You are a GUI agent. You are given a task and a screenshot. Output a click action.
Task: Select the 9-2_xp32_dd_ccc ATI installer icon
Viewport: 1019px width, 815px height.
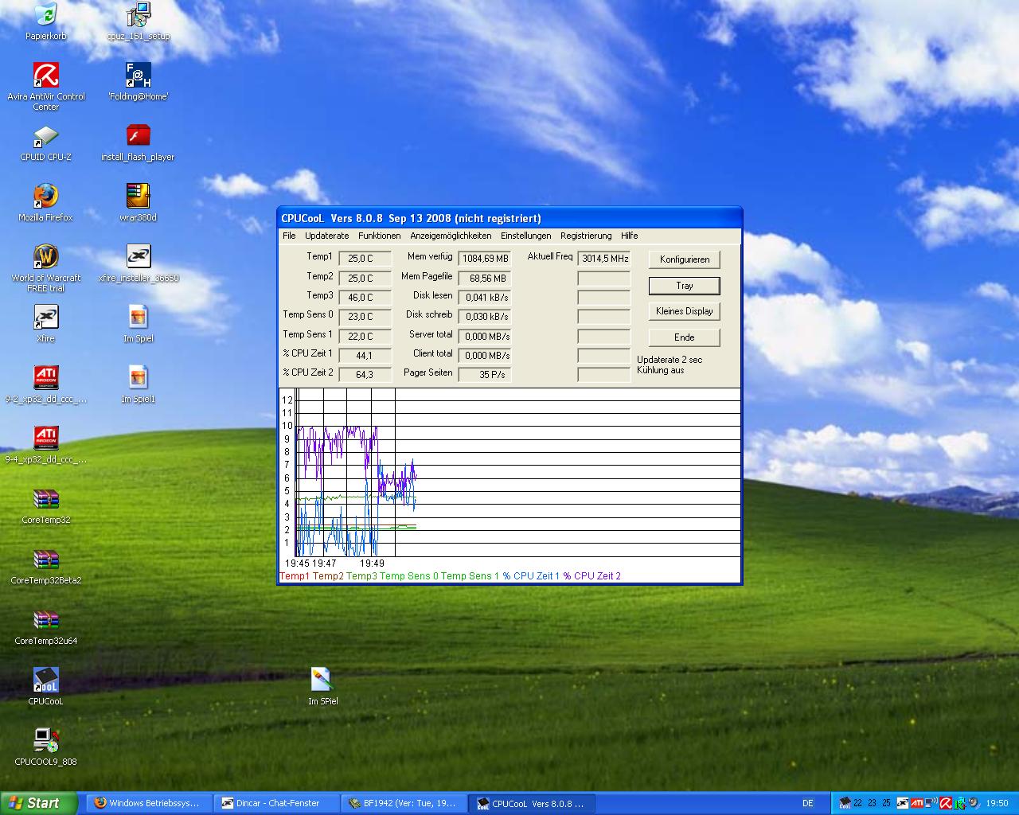click(x=45, y=384)
